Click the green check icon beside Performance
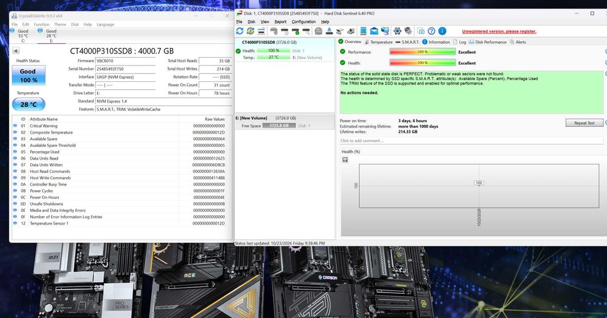This screenshot has height=318, width=607. [x=342, y=52]
